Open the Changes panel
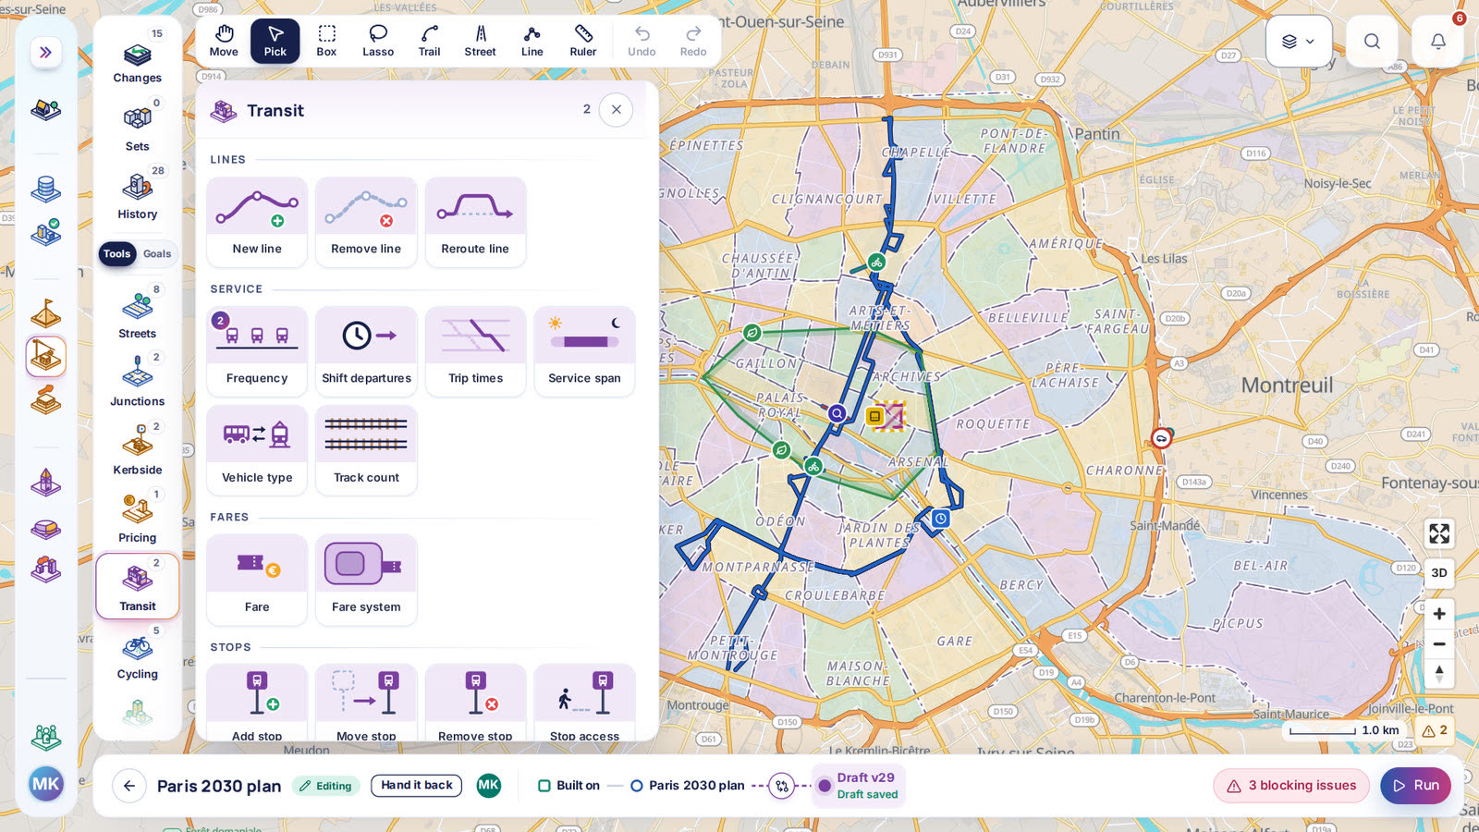Viewport: 1479px width, 832px height. 138,59
